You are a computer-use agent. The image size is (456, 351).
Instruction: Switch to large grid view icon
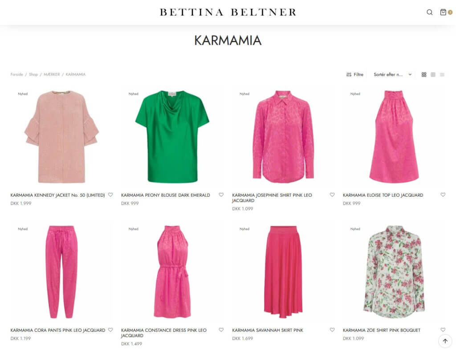[x=424, y=75]
